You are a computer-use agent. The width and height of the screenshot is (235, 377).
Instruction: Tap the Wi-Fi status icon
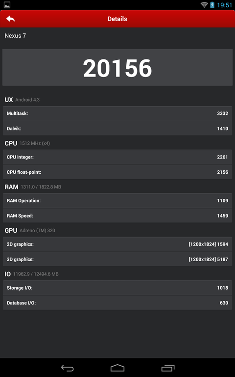[x=204, y=5]
